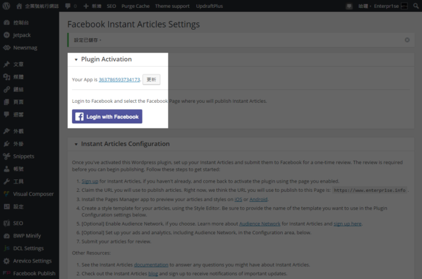Open Facebook Publish in sidebar
The width and height of the screenshot is (422, 279).
(x=29, y=273)
